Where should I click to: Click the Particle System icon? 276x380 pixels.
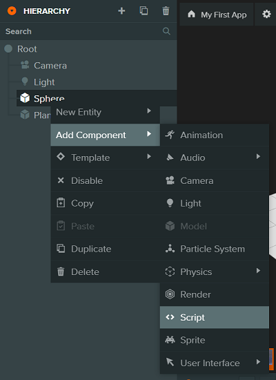pos(170,249)
